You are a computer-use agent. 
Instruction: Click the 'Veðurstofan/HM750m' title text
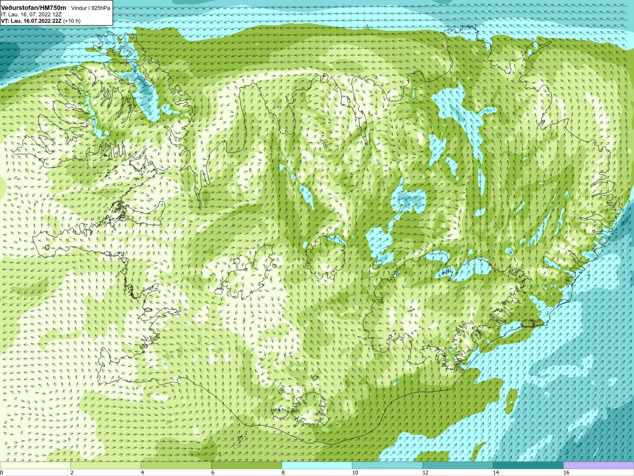click(33, 8)
